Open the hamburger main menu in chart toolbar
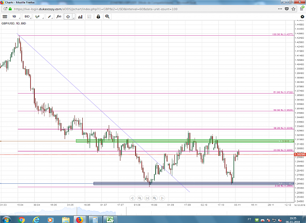The image size is (306, 223). pyautogui.click(x=5, y=17)
